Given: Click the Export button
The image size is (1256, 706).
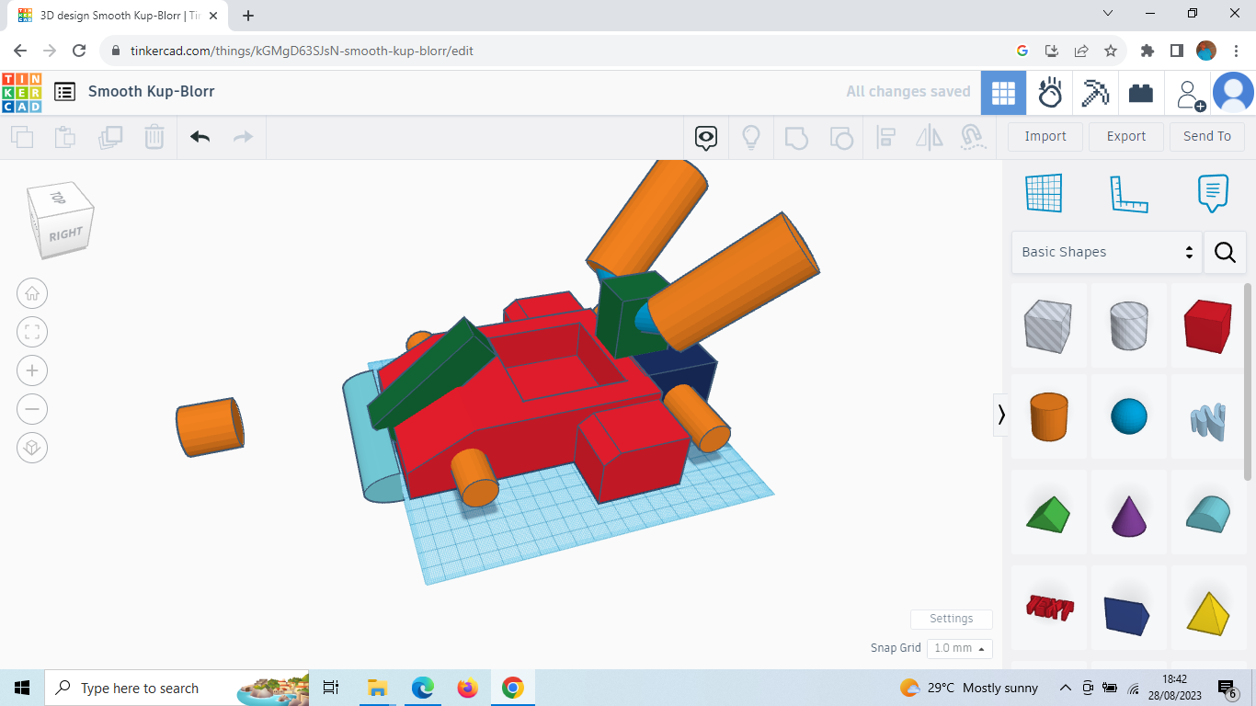Looking at the screenshot, I should coord(1125,136).
